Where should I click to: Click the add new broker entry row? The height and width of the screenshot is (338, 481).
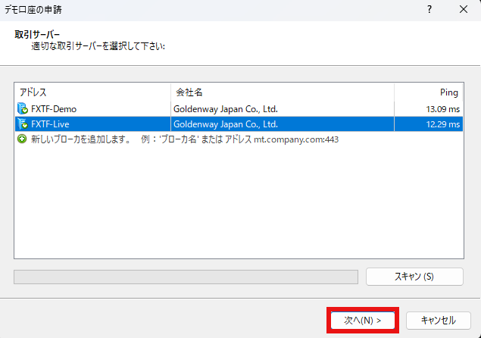(x=239, y=139)
